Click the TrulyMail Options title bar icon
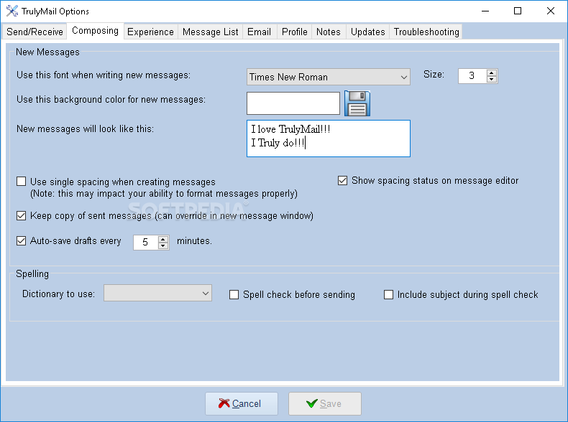The width and height of the screenshot is (568, 422). (12, 11)
